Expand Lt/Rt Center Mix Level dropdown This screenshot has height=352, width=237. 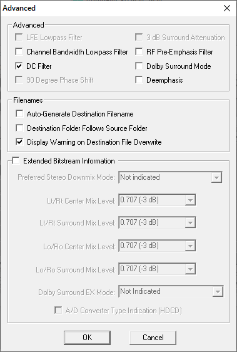pos(157,200)
